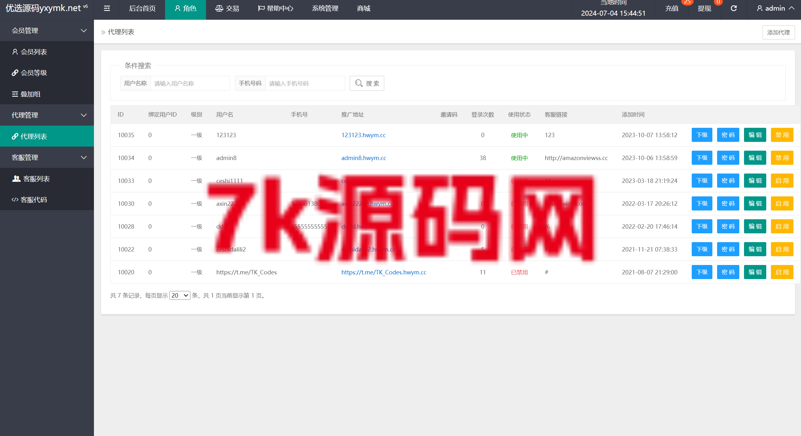Click 密码 for agent 10030
This screenshot has width=801, height=436.
[x=728, y=204]
